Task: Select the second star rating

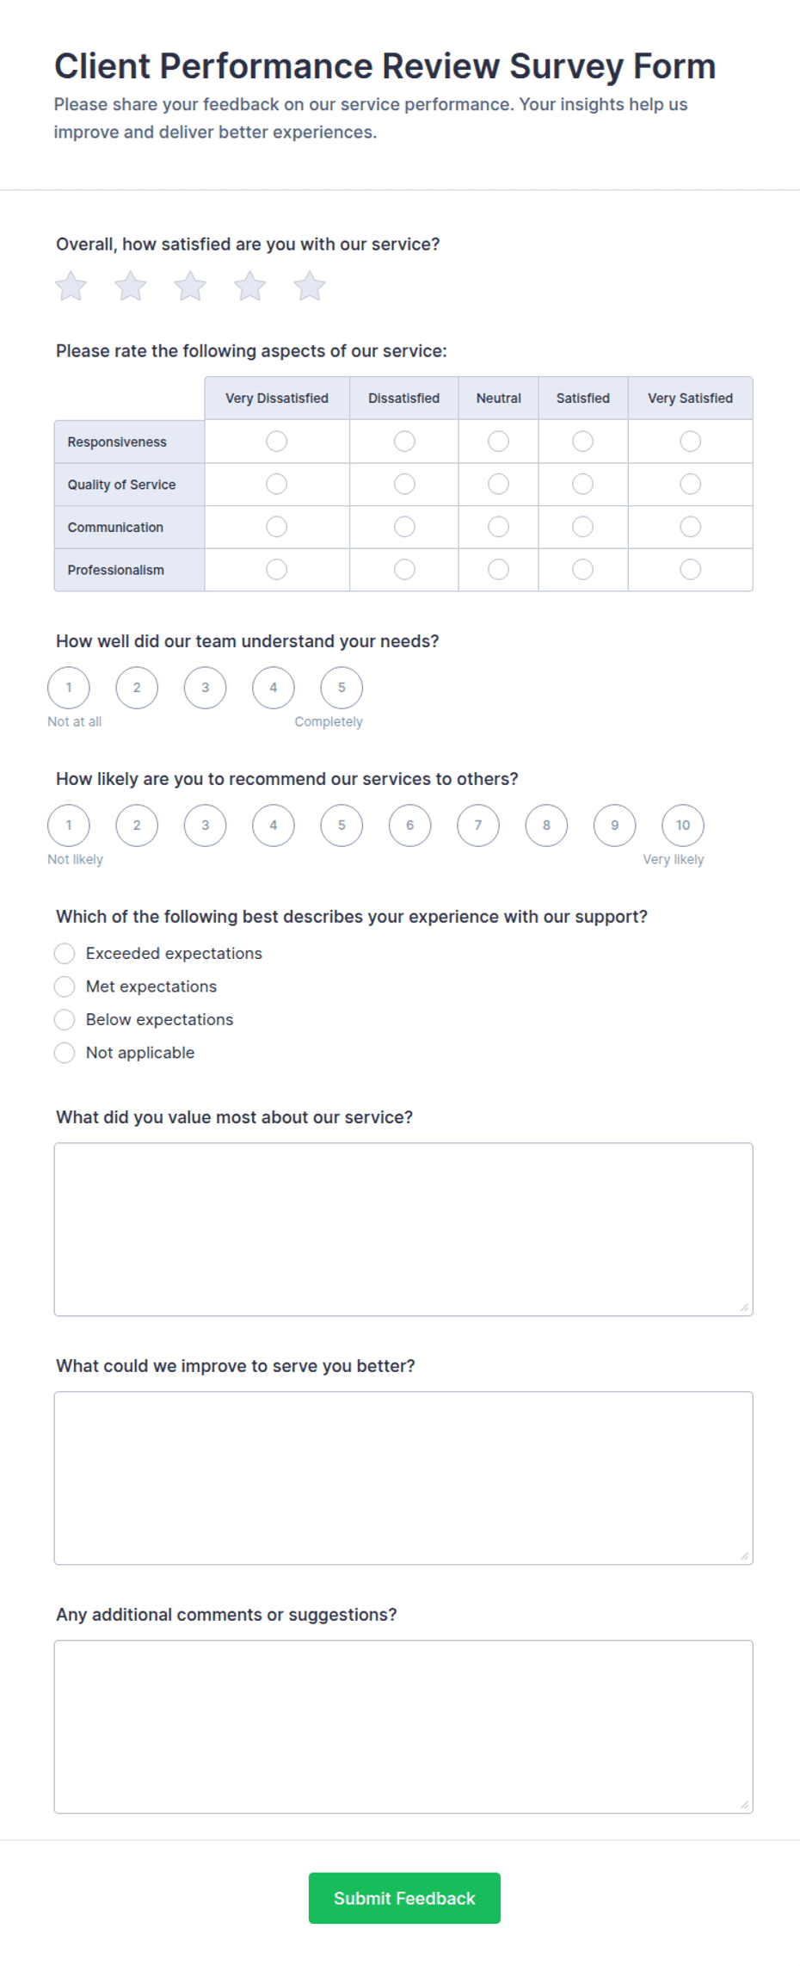Action: click(131, 287)
